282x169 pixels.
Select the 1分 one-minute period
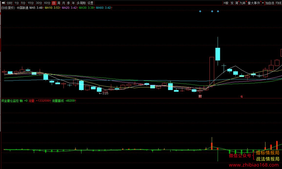(16, 3)
